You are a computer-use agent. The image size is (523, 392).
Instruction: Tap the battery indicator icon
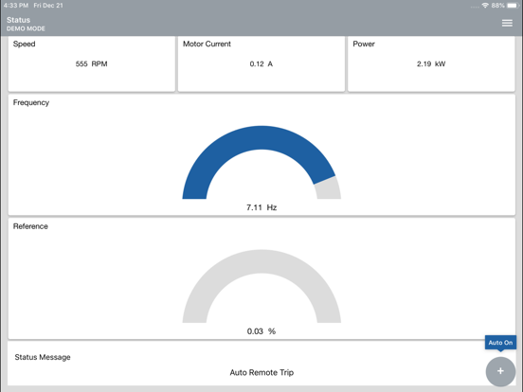point(512,6)
